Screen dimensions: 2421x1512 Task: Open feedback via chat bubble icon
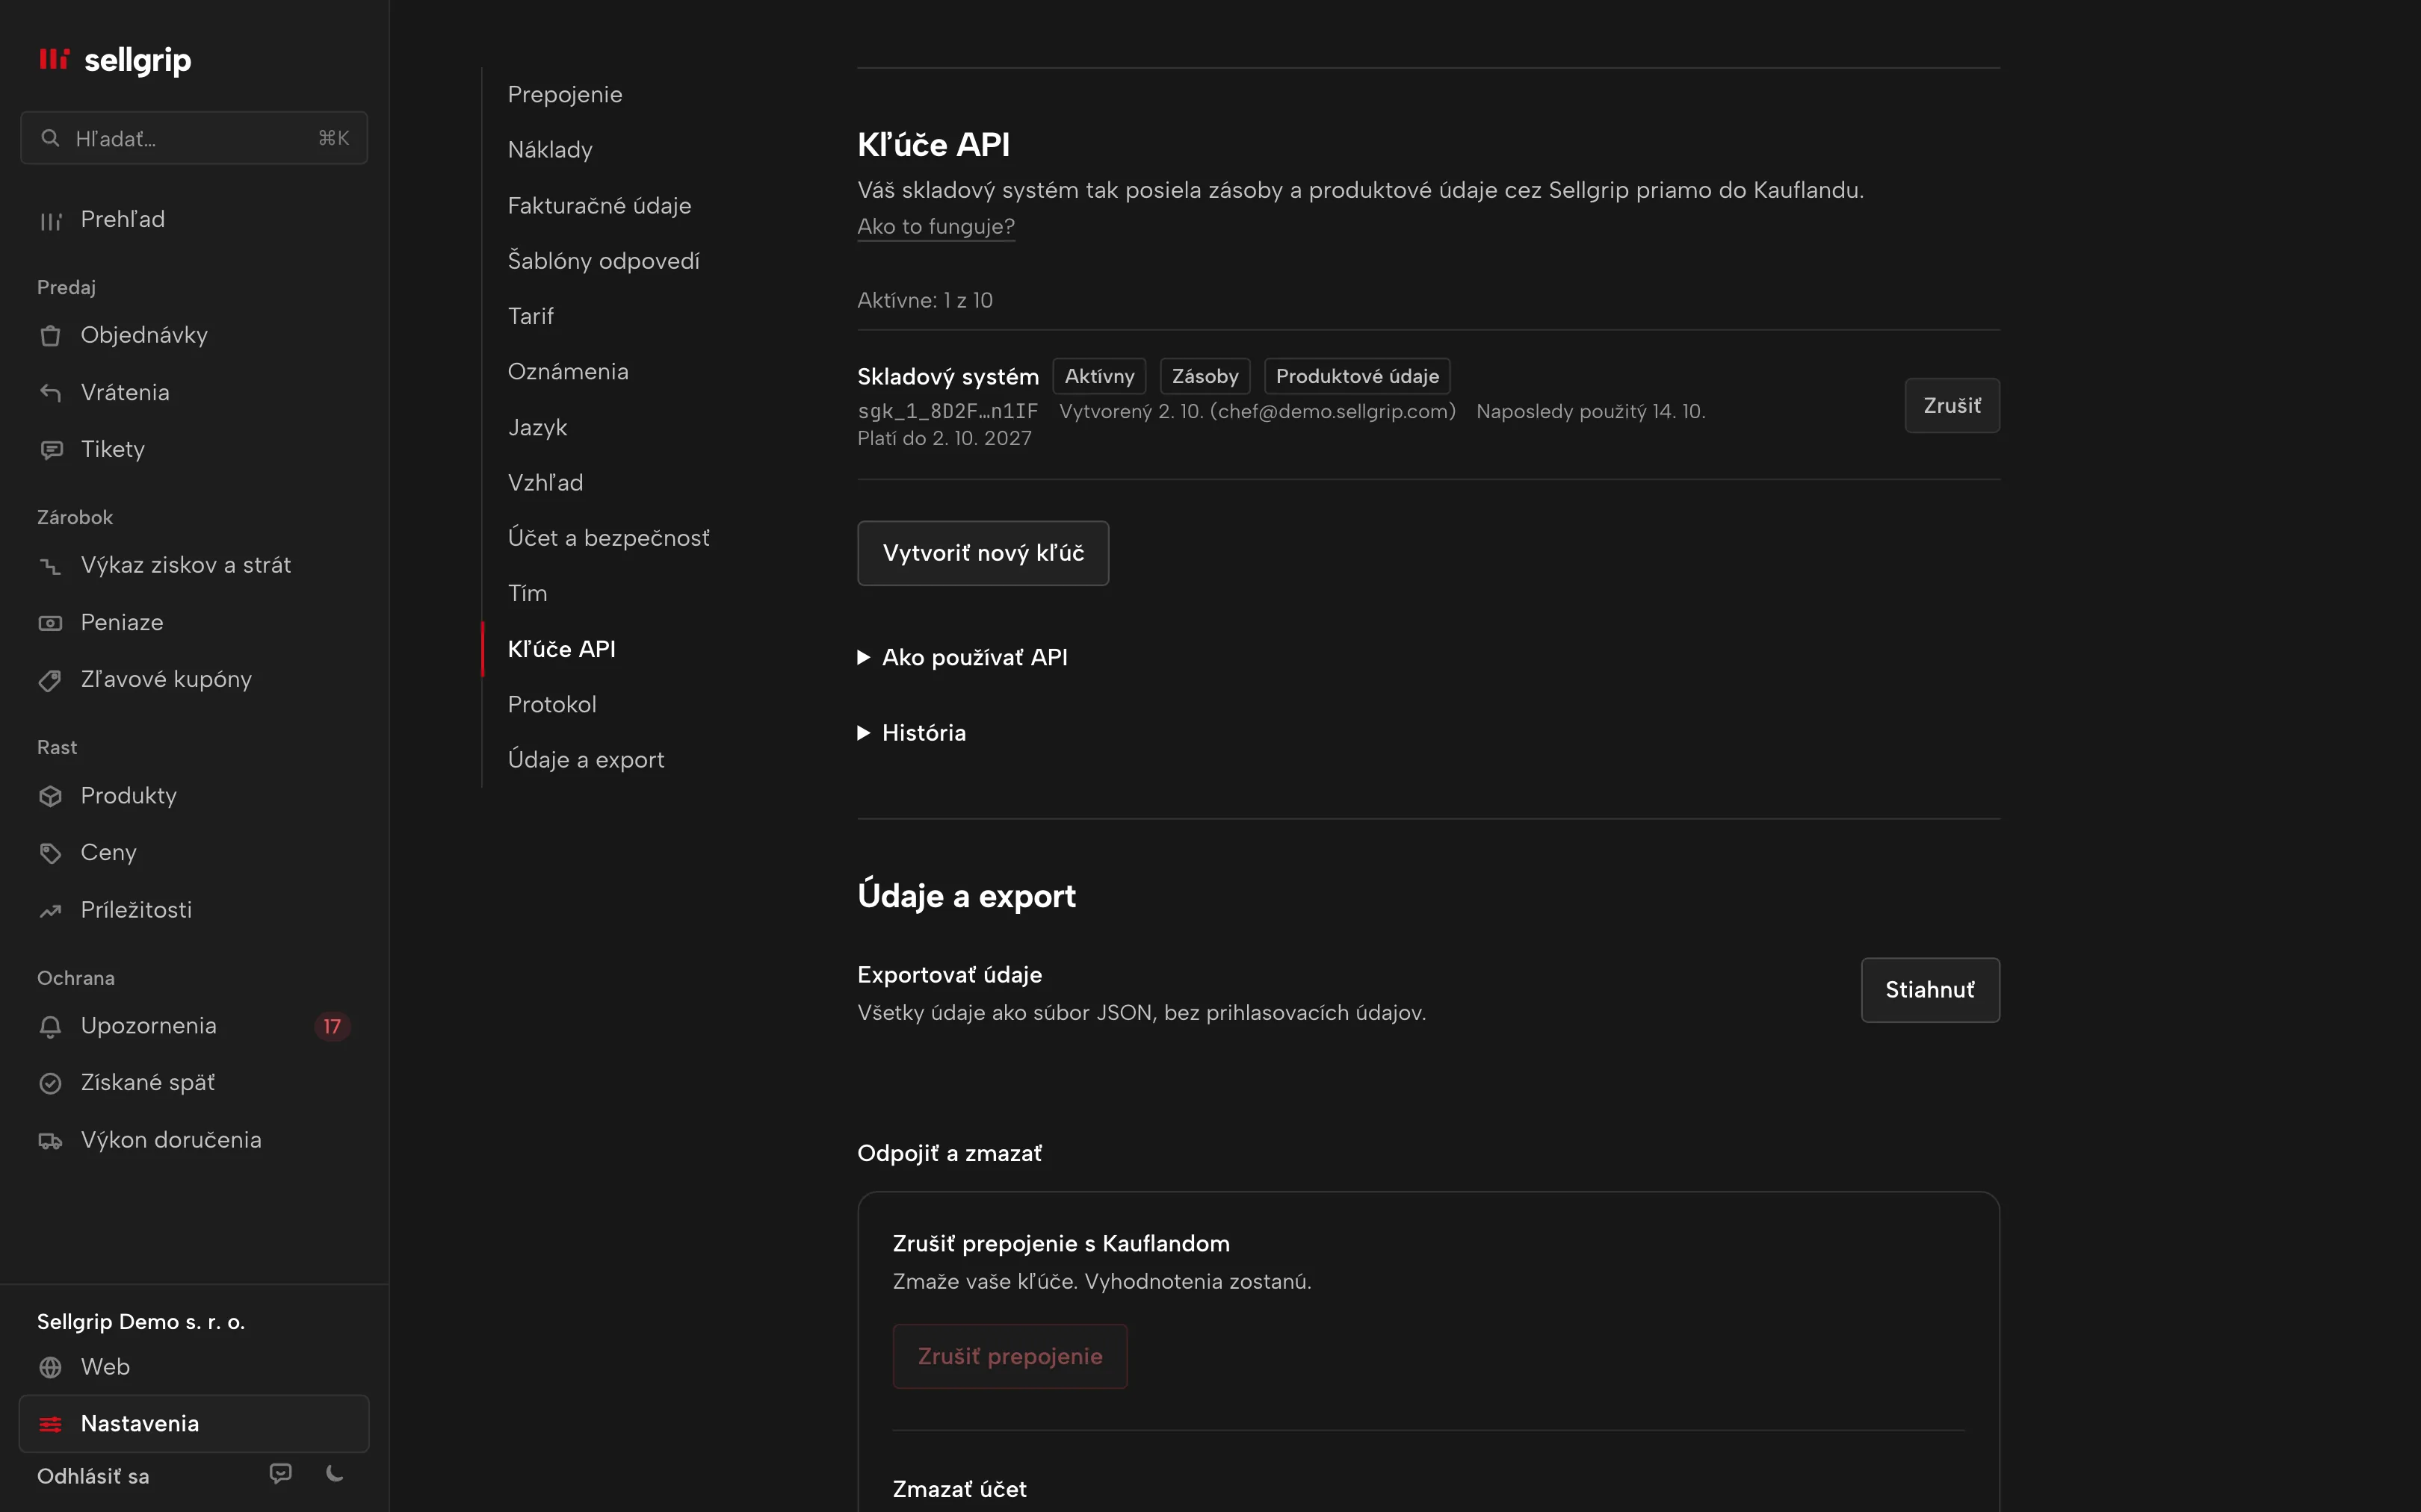point(281,1473)
